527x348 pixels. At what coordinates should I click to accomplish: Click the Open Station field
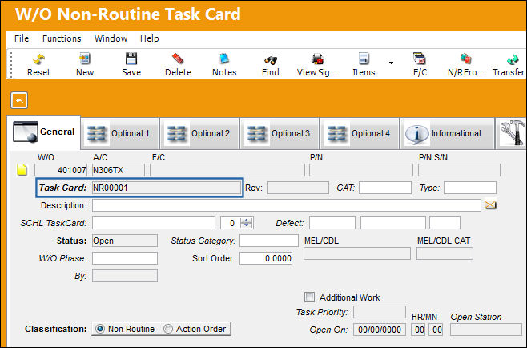pos(486,330)
